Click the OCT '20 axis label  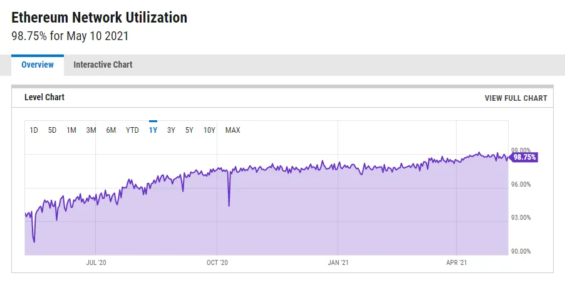217,262
